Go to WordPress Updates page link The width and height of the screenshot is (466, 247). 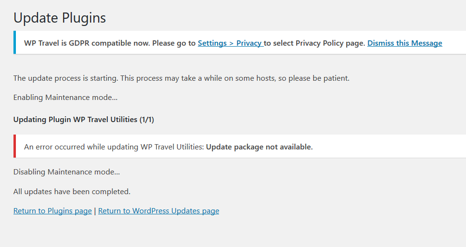point(158,211)
